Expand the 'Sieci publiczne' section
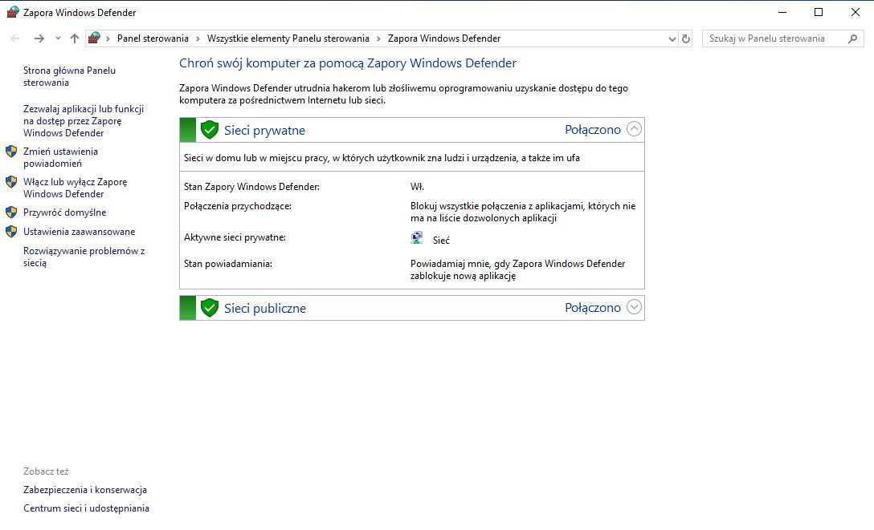This screenshot has height=530, width=874. click(634, 307)
